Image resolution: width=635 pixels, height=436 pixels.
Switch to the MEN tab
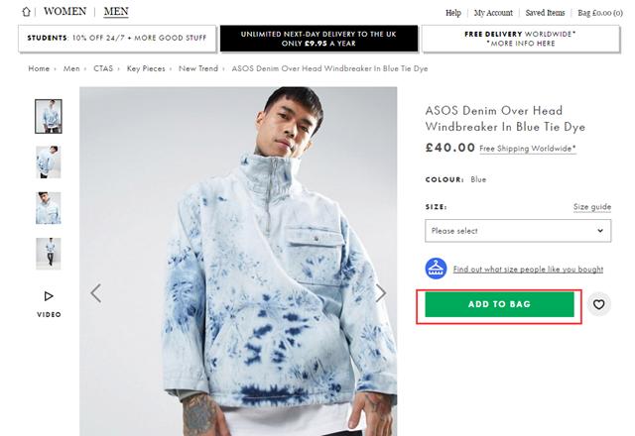116,13
